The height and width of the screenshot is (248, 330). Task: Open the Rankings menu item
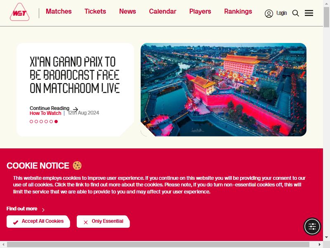[x=238, y=12]
